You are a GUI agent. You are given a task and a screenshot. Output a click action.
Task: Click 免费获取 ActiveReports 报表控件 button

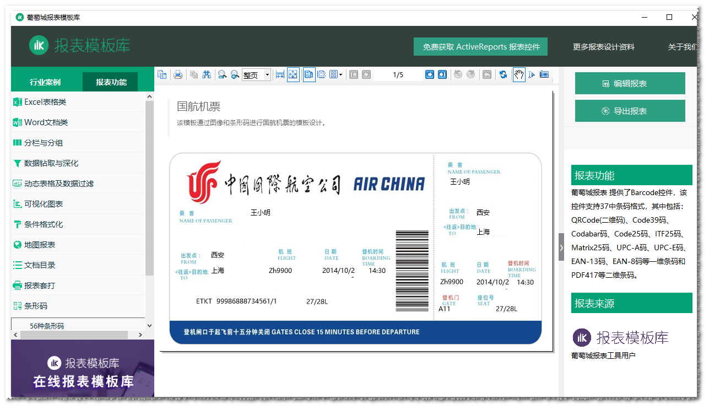point(481,47)
